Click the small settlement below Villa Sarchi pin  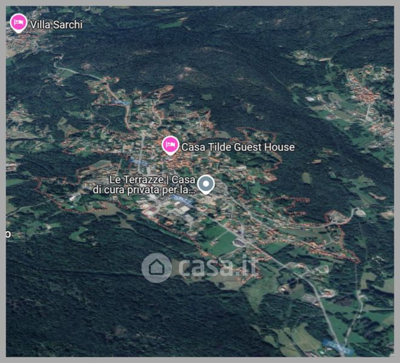click(x=23, y=42)
